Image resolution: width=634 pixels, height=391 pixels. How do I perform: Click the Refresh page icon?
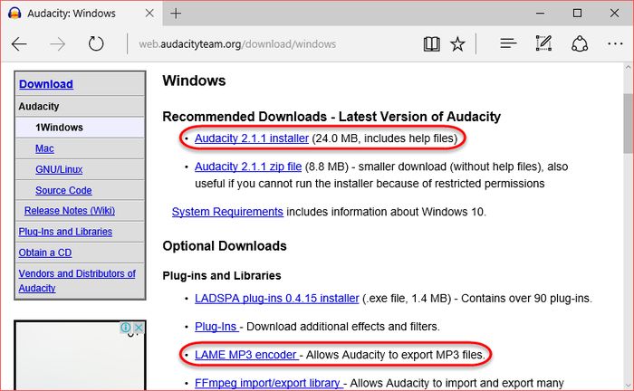point(96,43)
